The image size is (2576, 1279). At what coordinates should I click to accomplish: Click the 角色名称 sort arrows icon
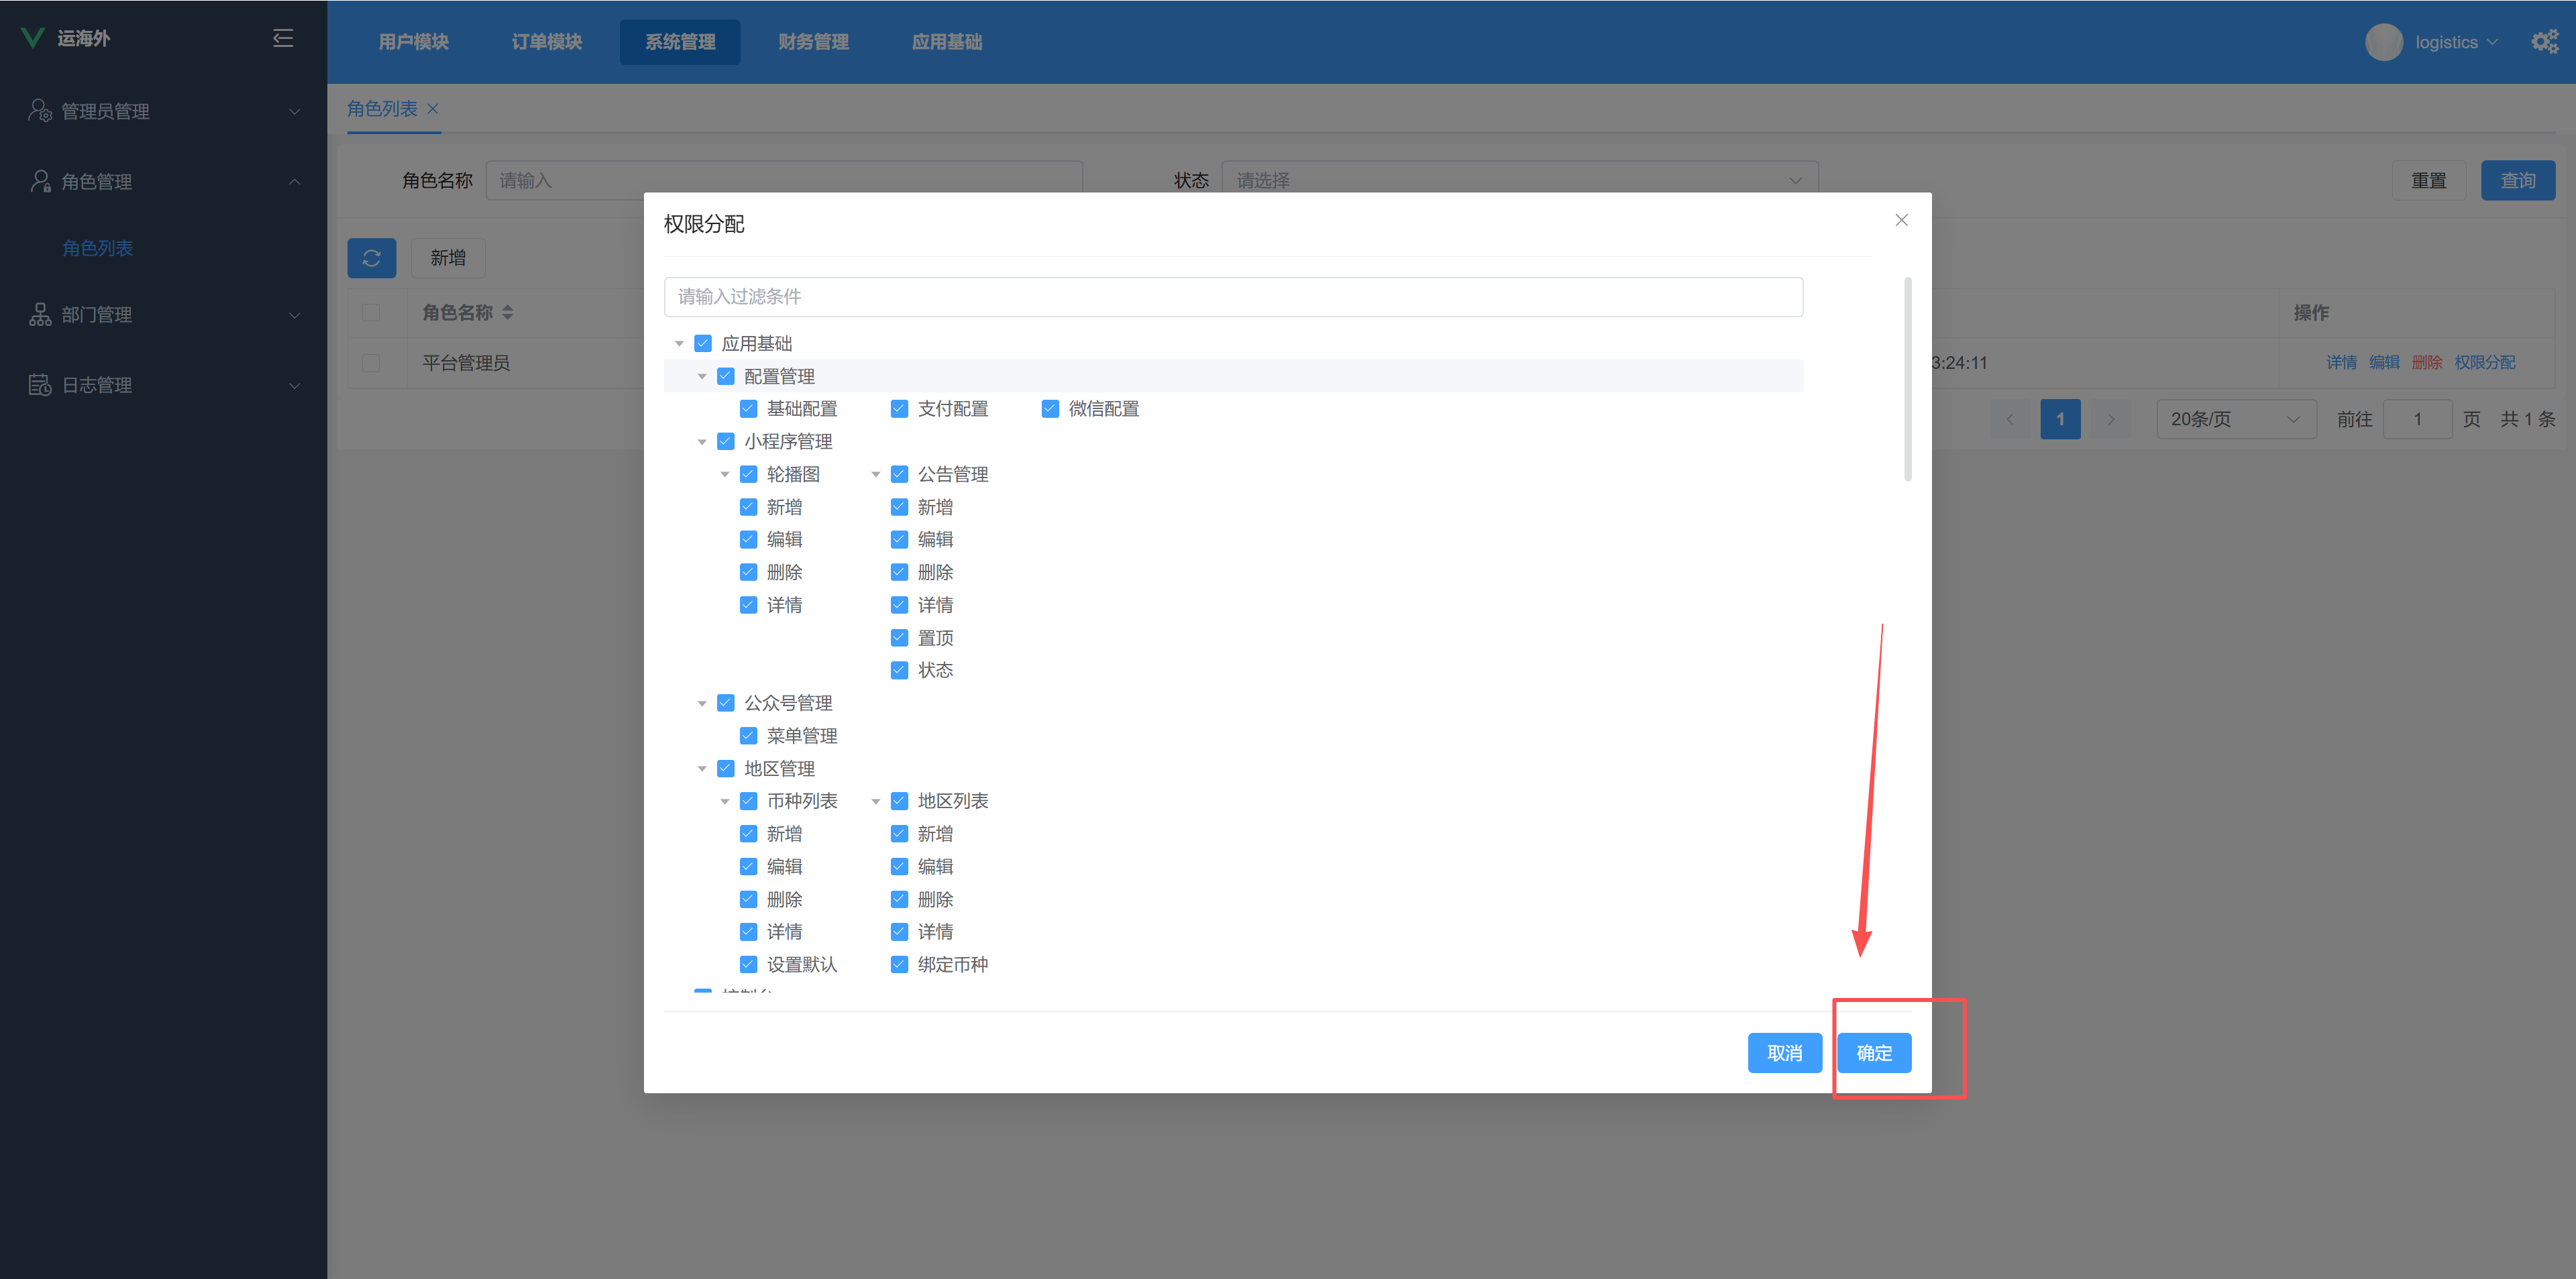click(508, 313)
